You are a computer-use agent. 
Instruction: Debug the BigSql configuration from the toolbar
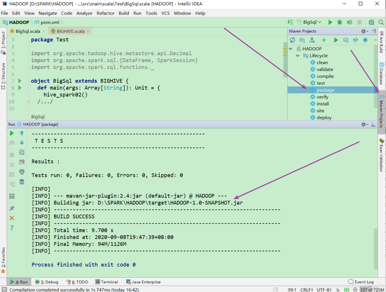340,22
